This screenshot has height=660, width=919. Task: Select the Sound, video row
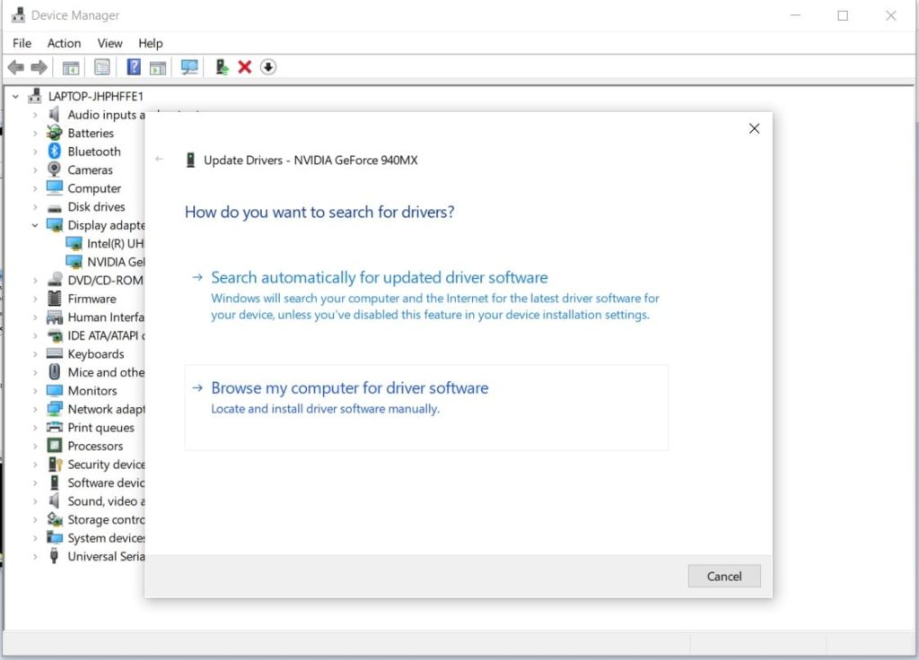[95, 501]
